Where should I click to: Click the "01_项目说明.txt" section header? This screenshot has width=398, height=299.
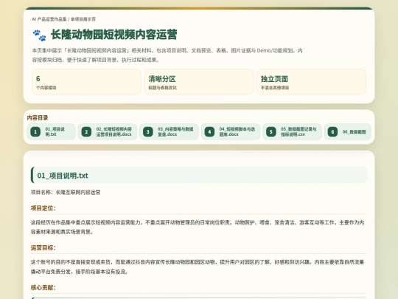(199, 175)
